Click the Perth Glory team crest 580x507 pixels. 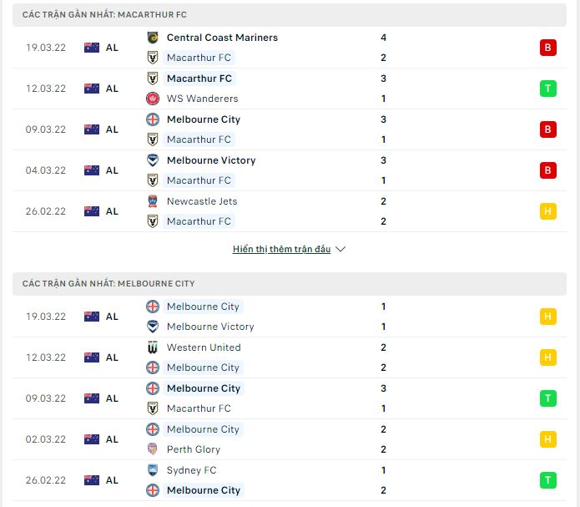pos(153,449)
